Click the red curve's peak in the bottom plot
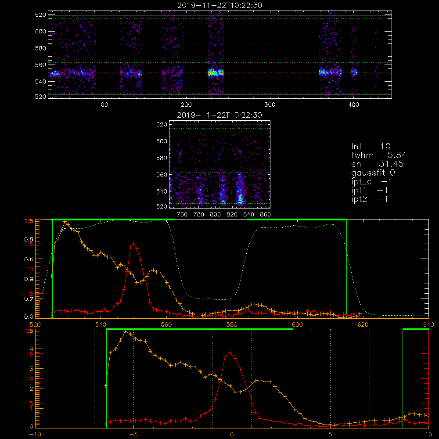Viewport: 439px width, 439px height. click(230, 353)
